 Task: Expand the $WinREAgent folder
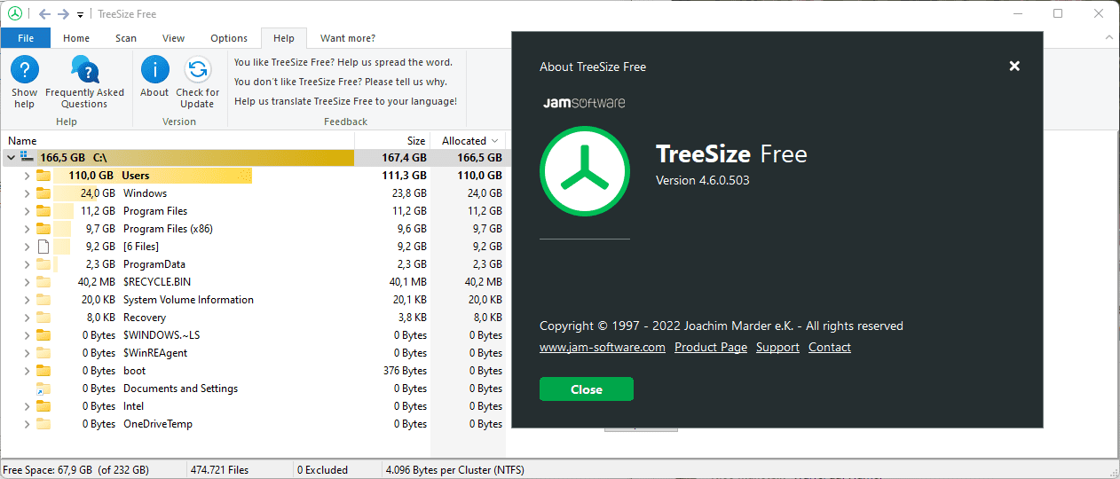(27, 353)
